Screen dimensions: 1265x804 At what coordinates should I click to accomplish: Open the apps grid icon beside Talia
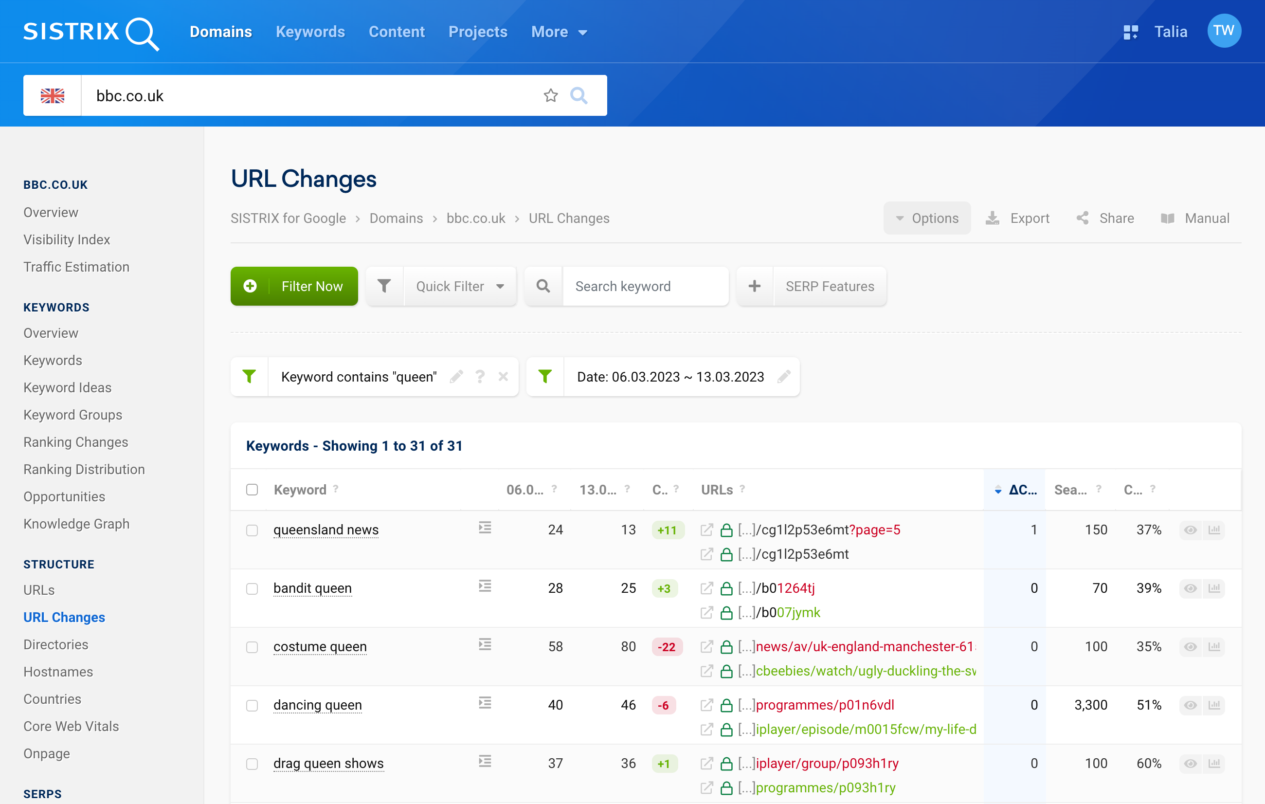(x=1131, y=32)
